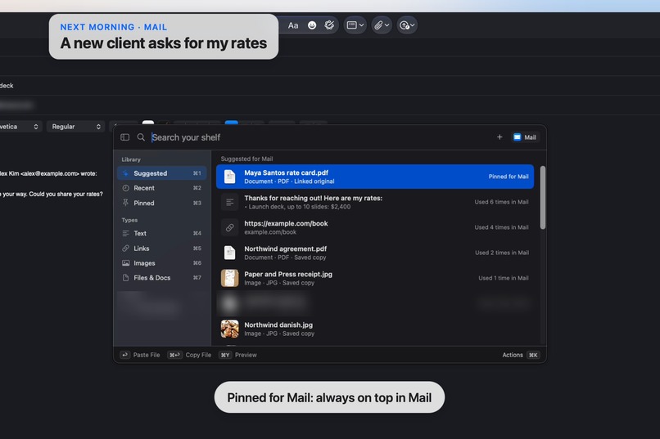This screenshot has width=660, height=439.
Task: Click the 'alex@example.com' quoted header in Mail
Action: [50, 173]
